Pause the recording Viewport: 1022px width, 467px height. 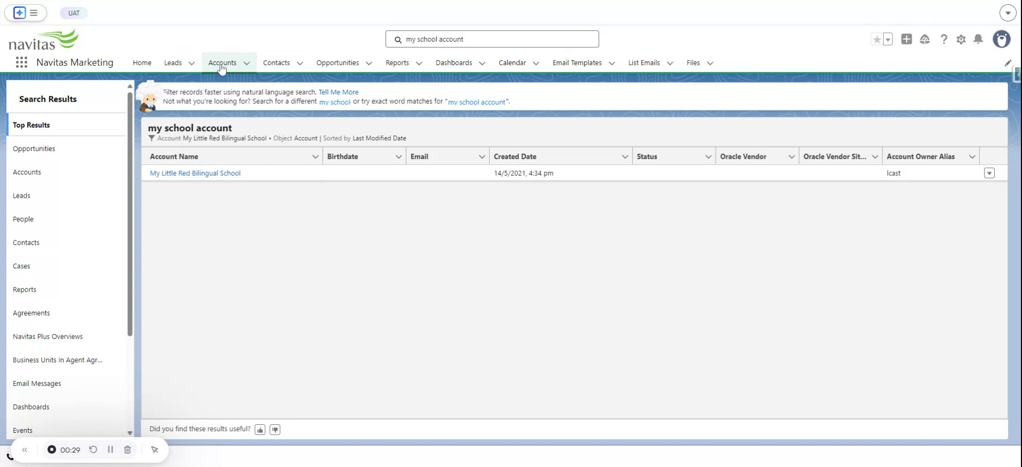pos(111,449)
